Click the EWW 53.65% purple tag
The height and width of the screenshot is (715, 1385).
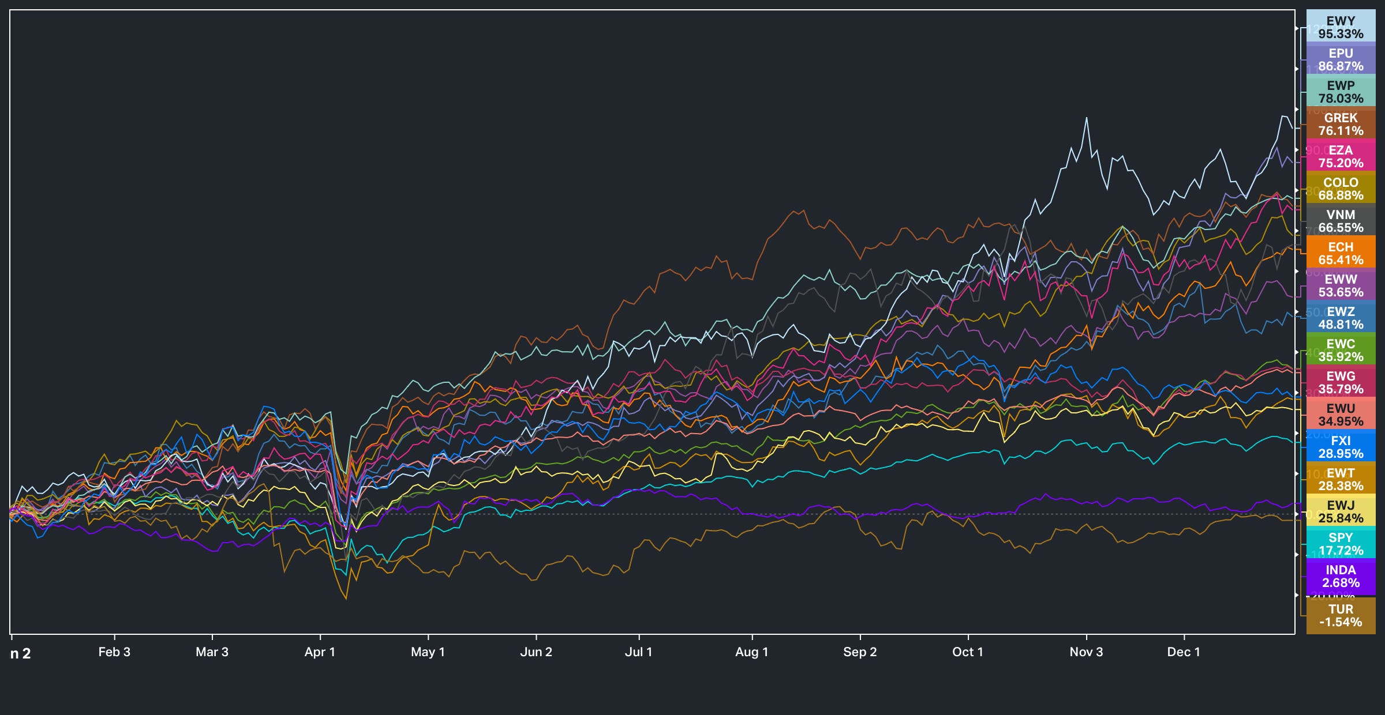1340,285
